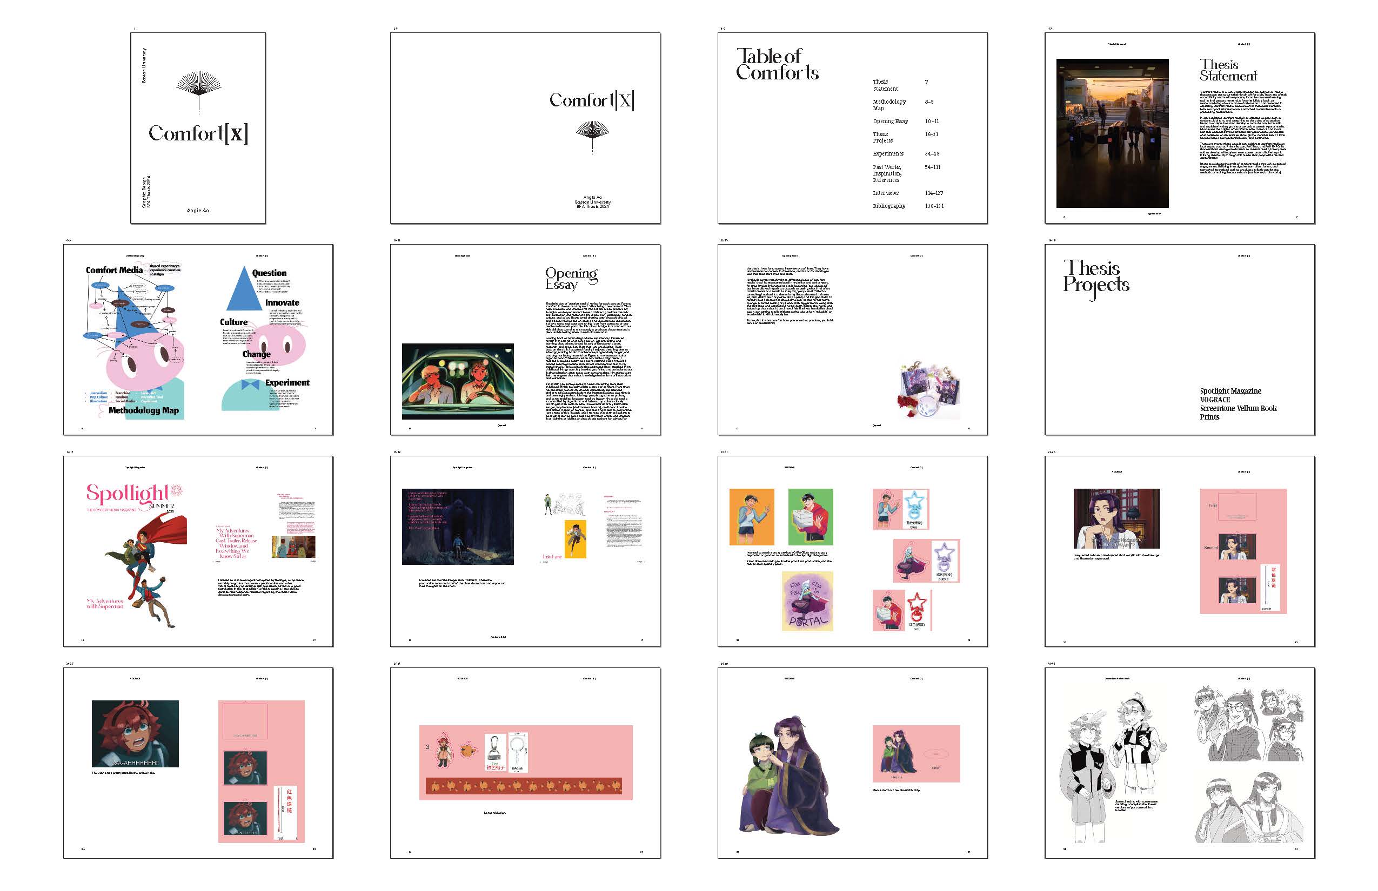1378x891 pixels.
Task: Click the Kiss Fall in Portal illustration
Action: tap(807, 601)
